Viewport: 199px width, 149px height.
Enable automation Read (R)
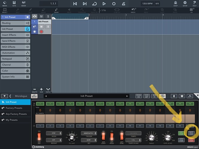pos(174,96)
